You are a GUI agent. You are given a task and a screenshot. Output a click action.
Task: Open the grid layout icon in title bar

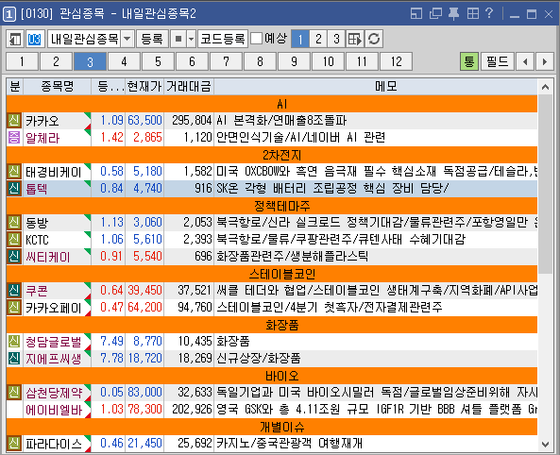472,13
